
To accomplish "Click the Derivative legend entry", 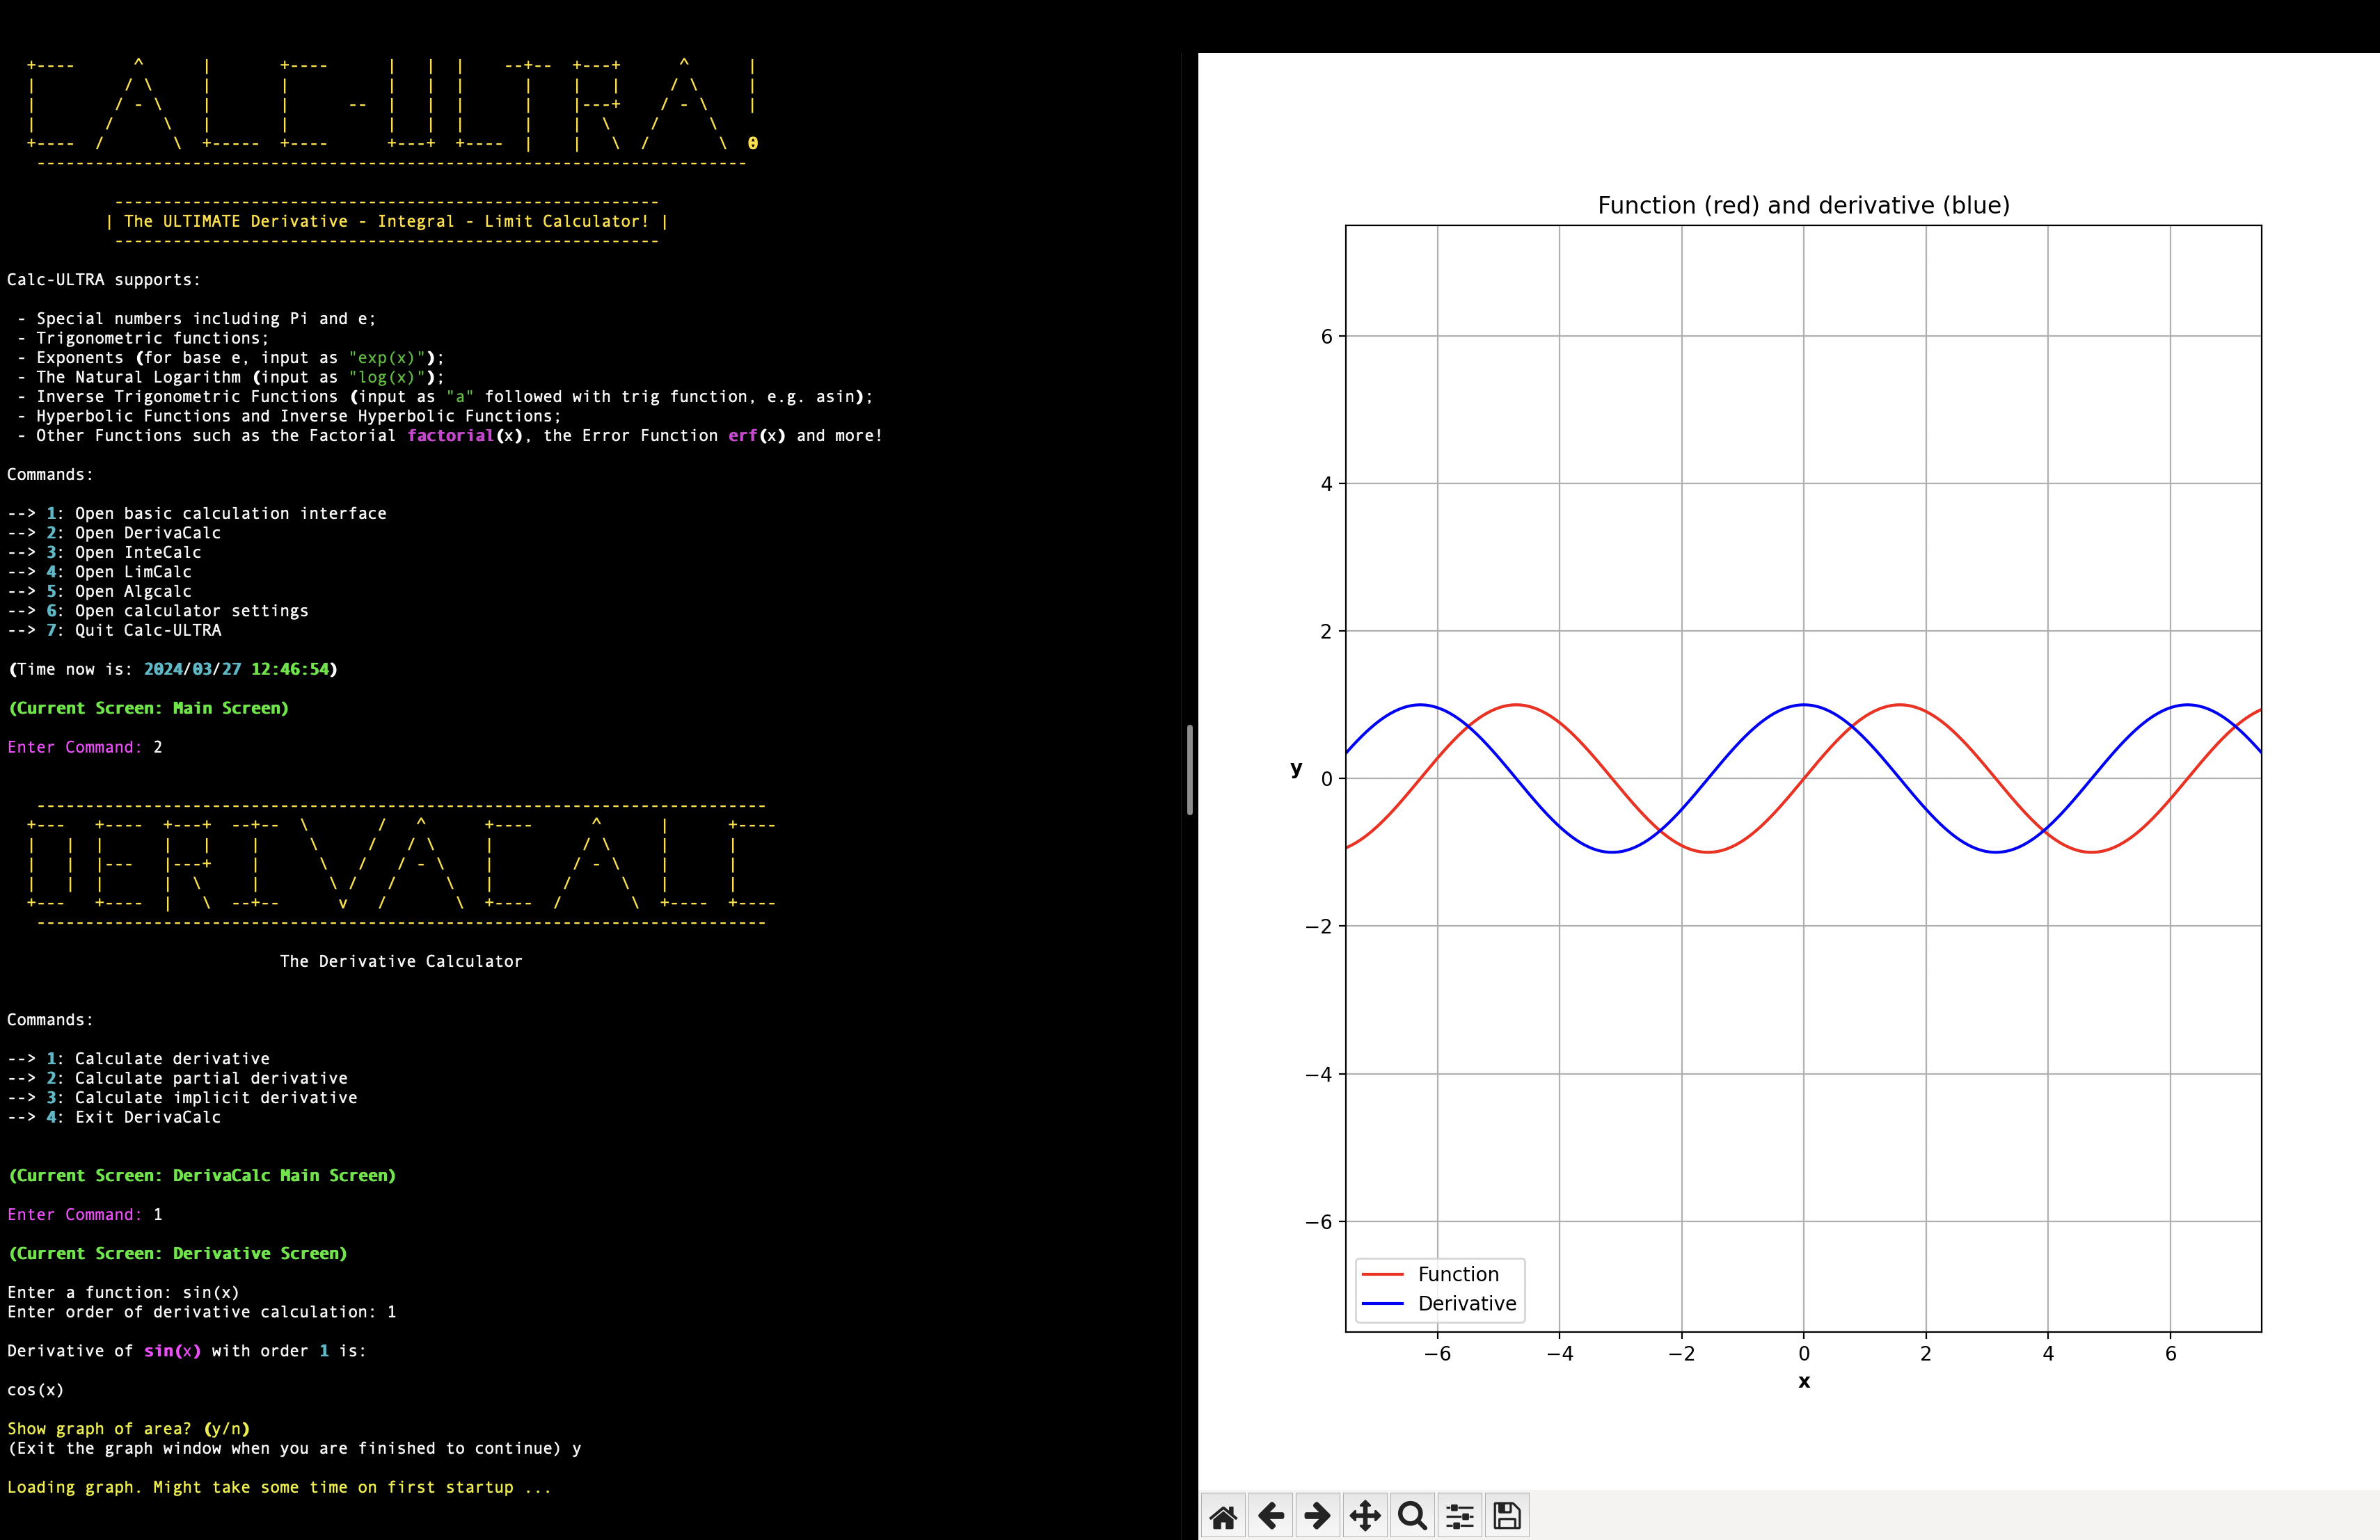I will pos(1440,1303).
